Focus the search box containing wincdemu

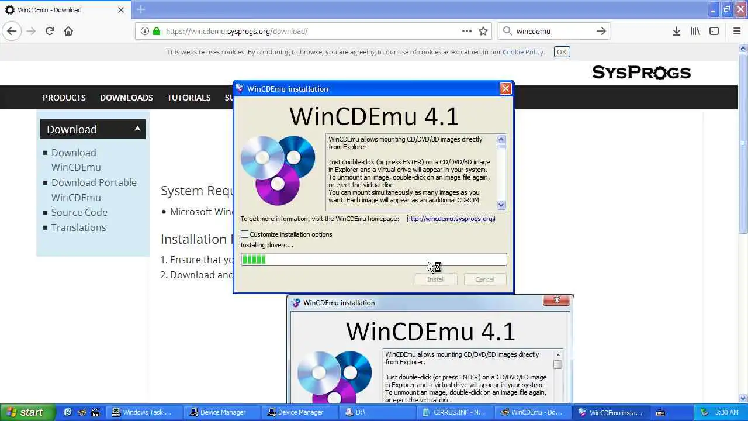[x=554, y=31]
